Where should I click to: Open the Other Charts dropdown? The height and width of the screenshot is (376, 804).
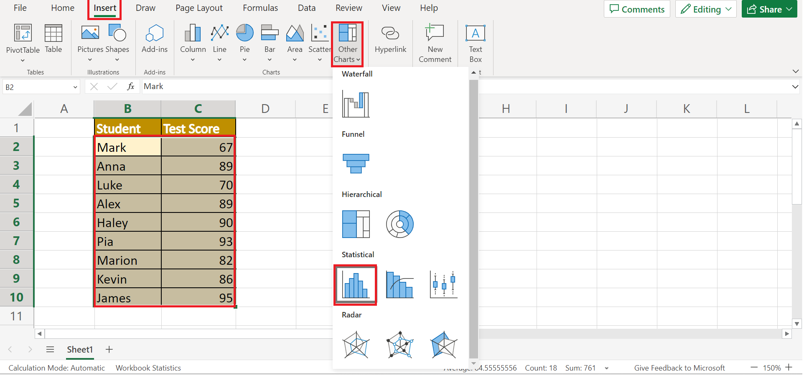pyautogui.click(x=347, y=44)
